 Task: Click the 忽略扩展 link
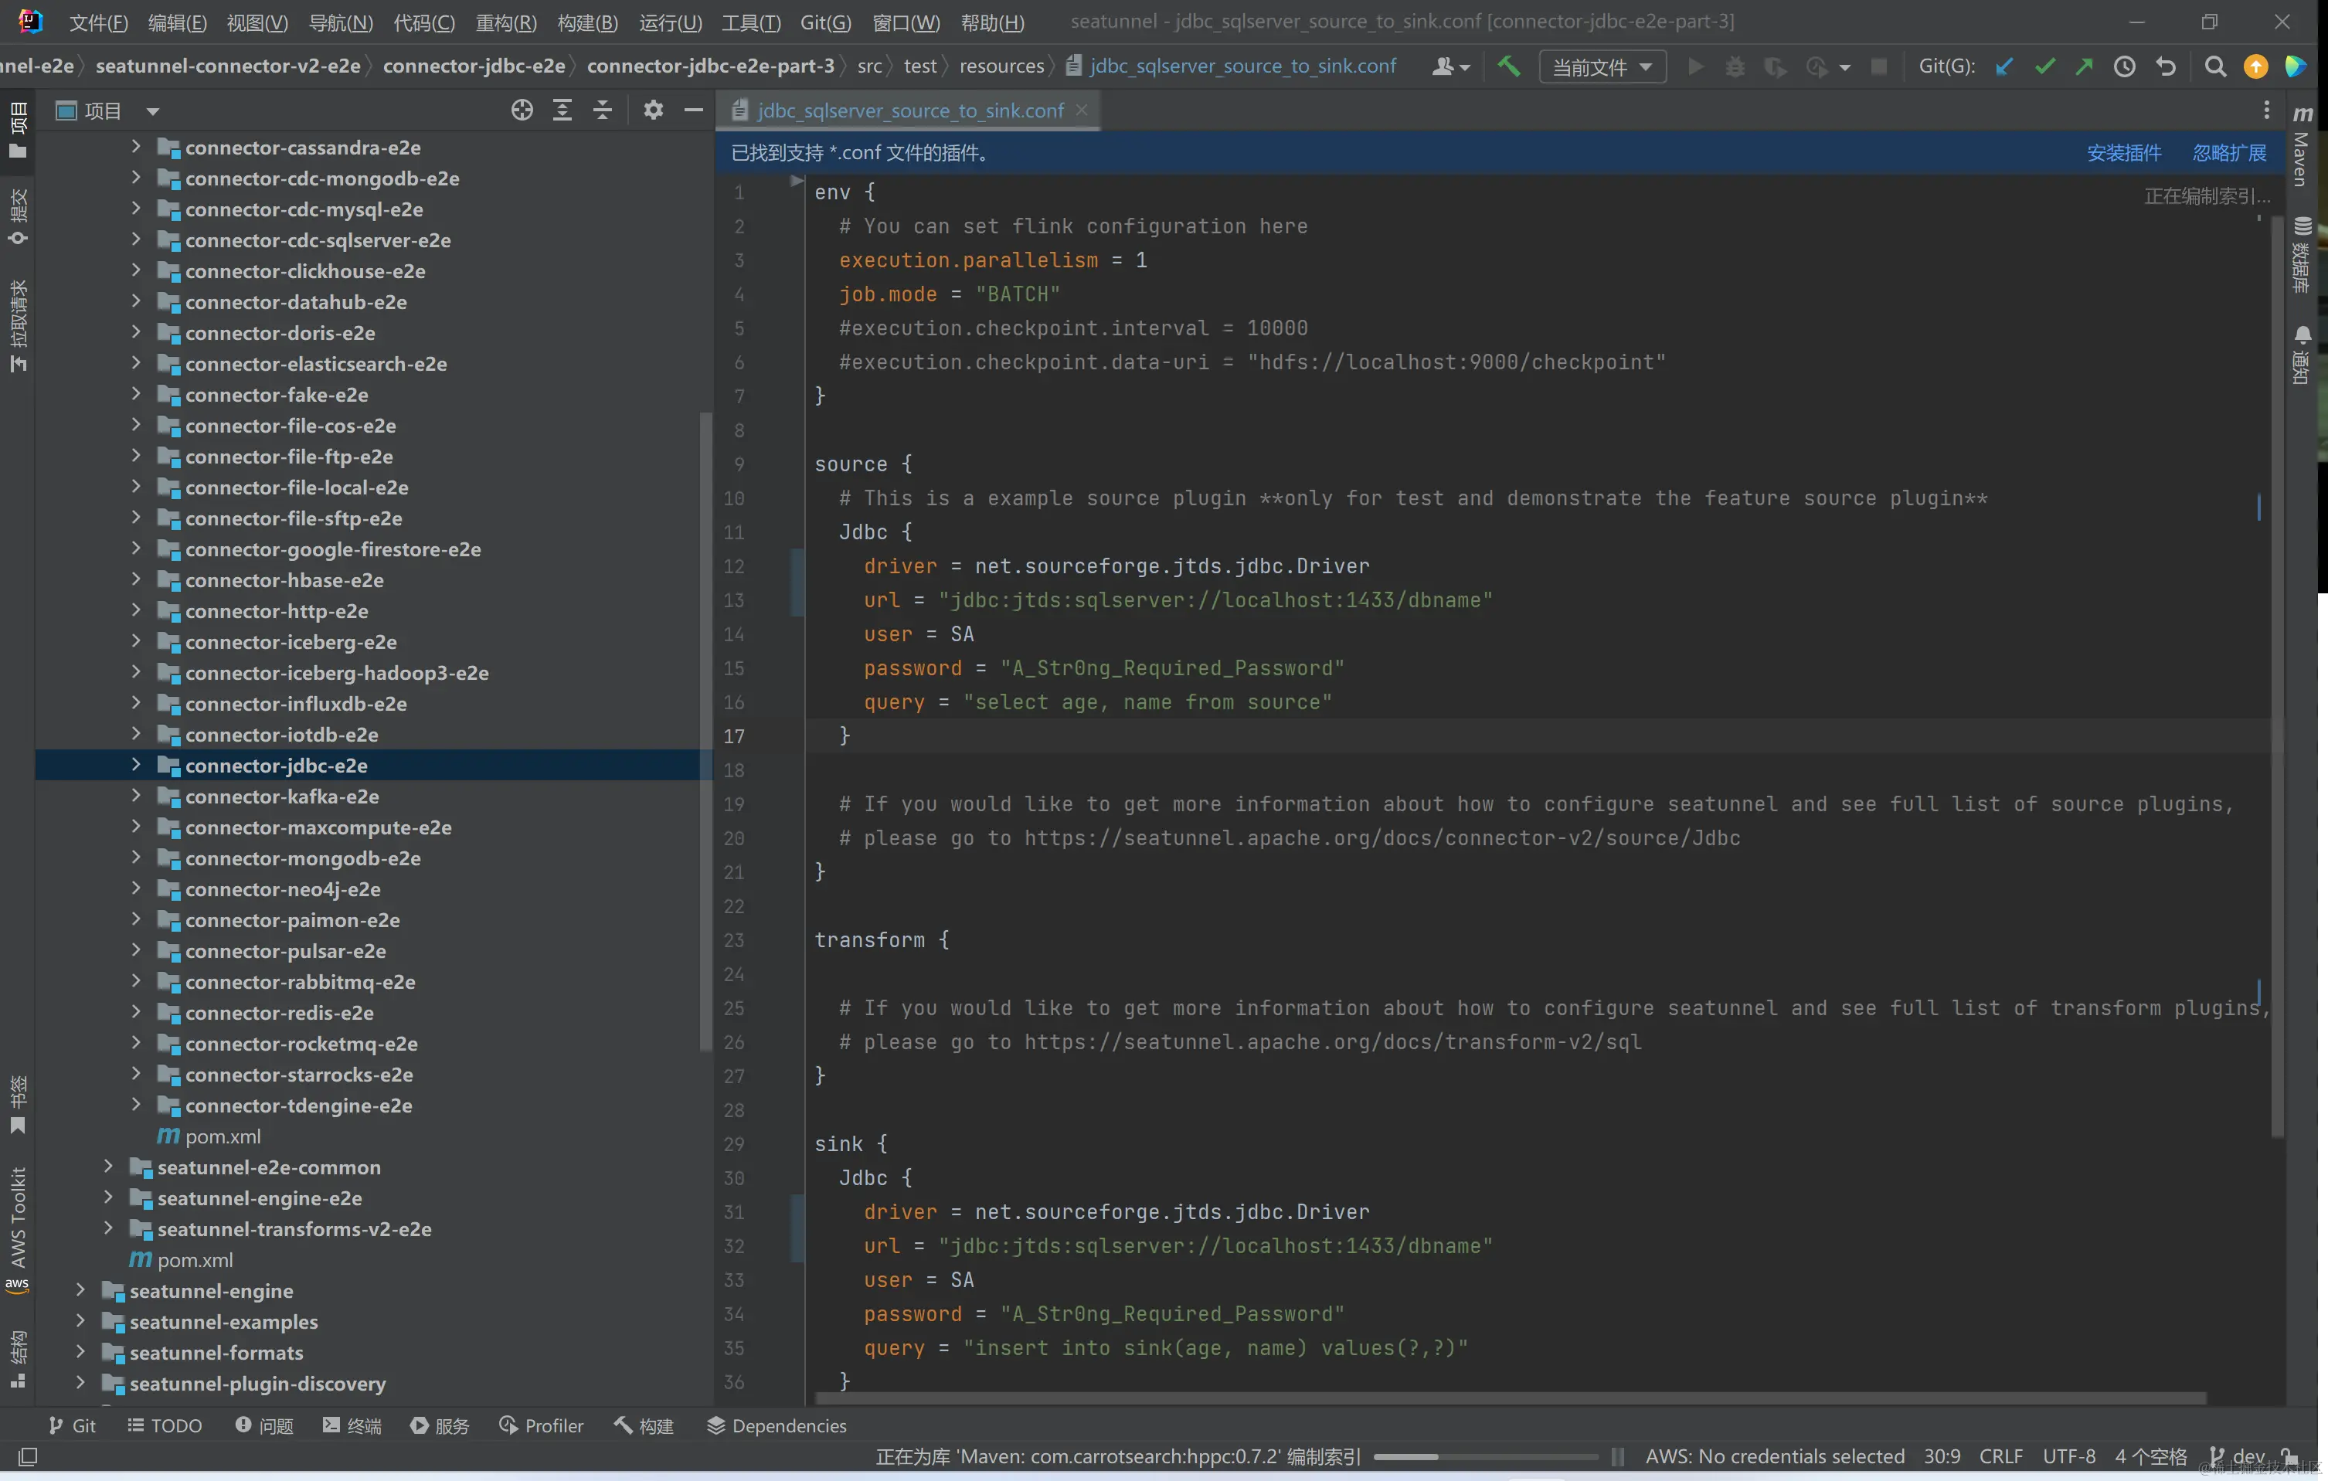(2228, 153)
